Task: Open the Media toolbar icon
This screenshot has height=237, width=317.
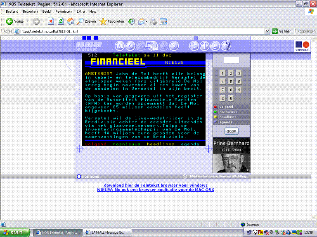Action: pyautogui.click(x=132, y=21)
